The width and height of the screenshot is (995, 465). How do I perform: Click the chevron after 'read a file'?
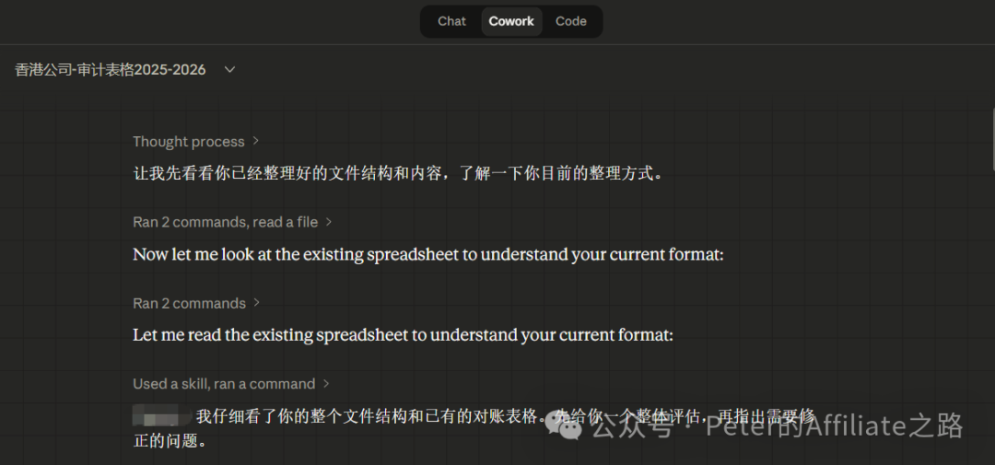(x=328, y=221)
